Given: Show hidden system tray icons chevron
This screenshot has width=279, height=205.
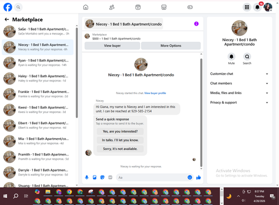Looking at the screenshot, I should pyautogui.click(x=238, y=196).
